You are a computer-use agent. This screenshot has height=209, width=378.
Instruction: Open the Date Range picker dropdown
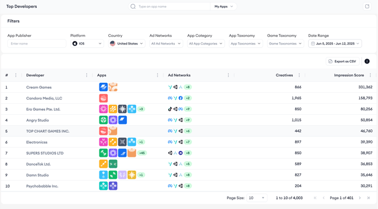coord(335,43)
